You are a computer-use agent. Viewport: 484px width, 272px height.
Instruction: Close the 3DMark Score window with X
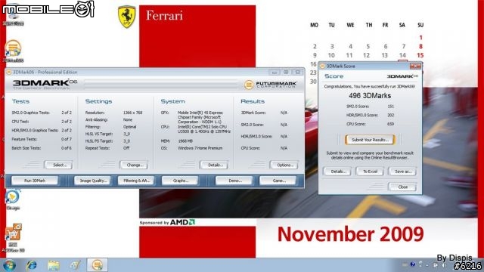point(415,66)
